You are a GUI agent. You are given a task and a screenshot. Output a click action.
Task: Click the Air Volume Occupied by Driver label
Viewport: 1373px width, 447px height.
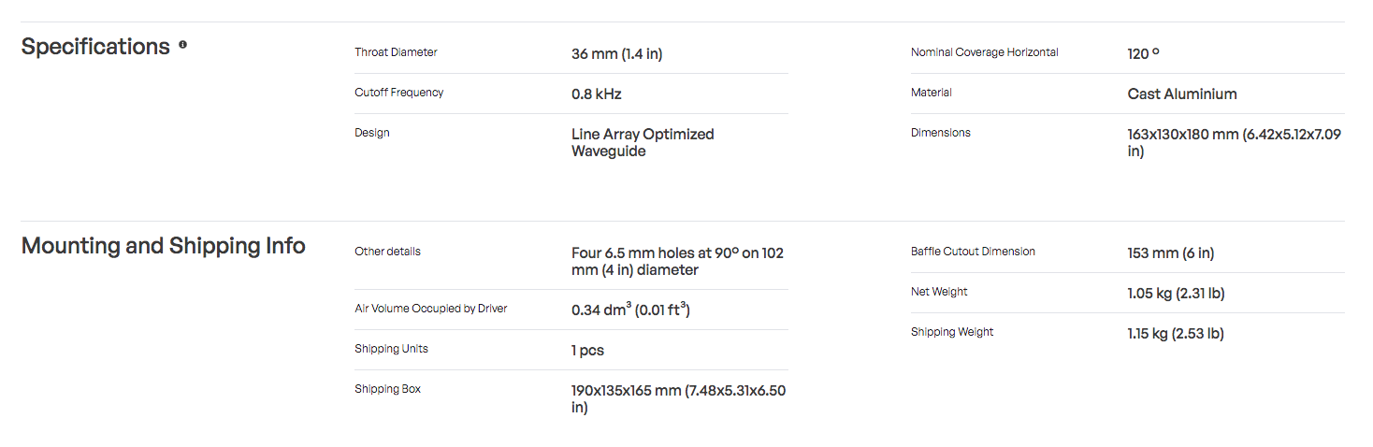click(431, 309)
